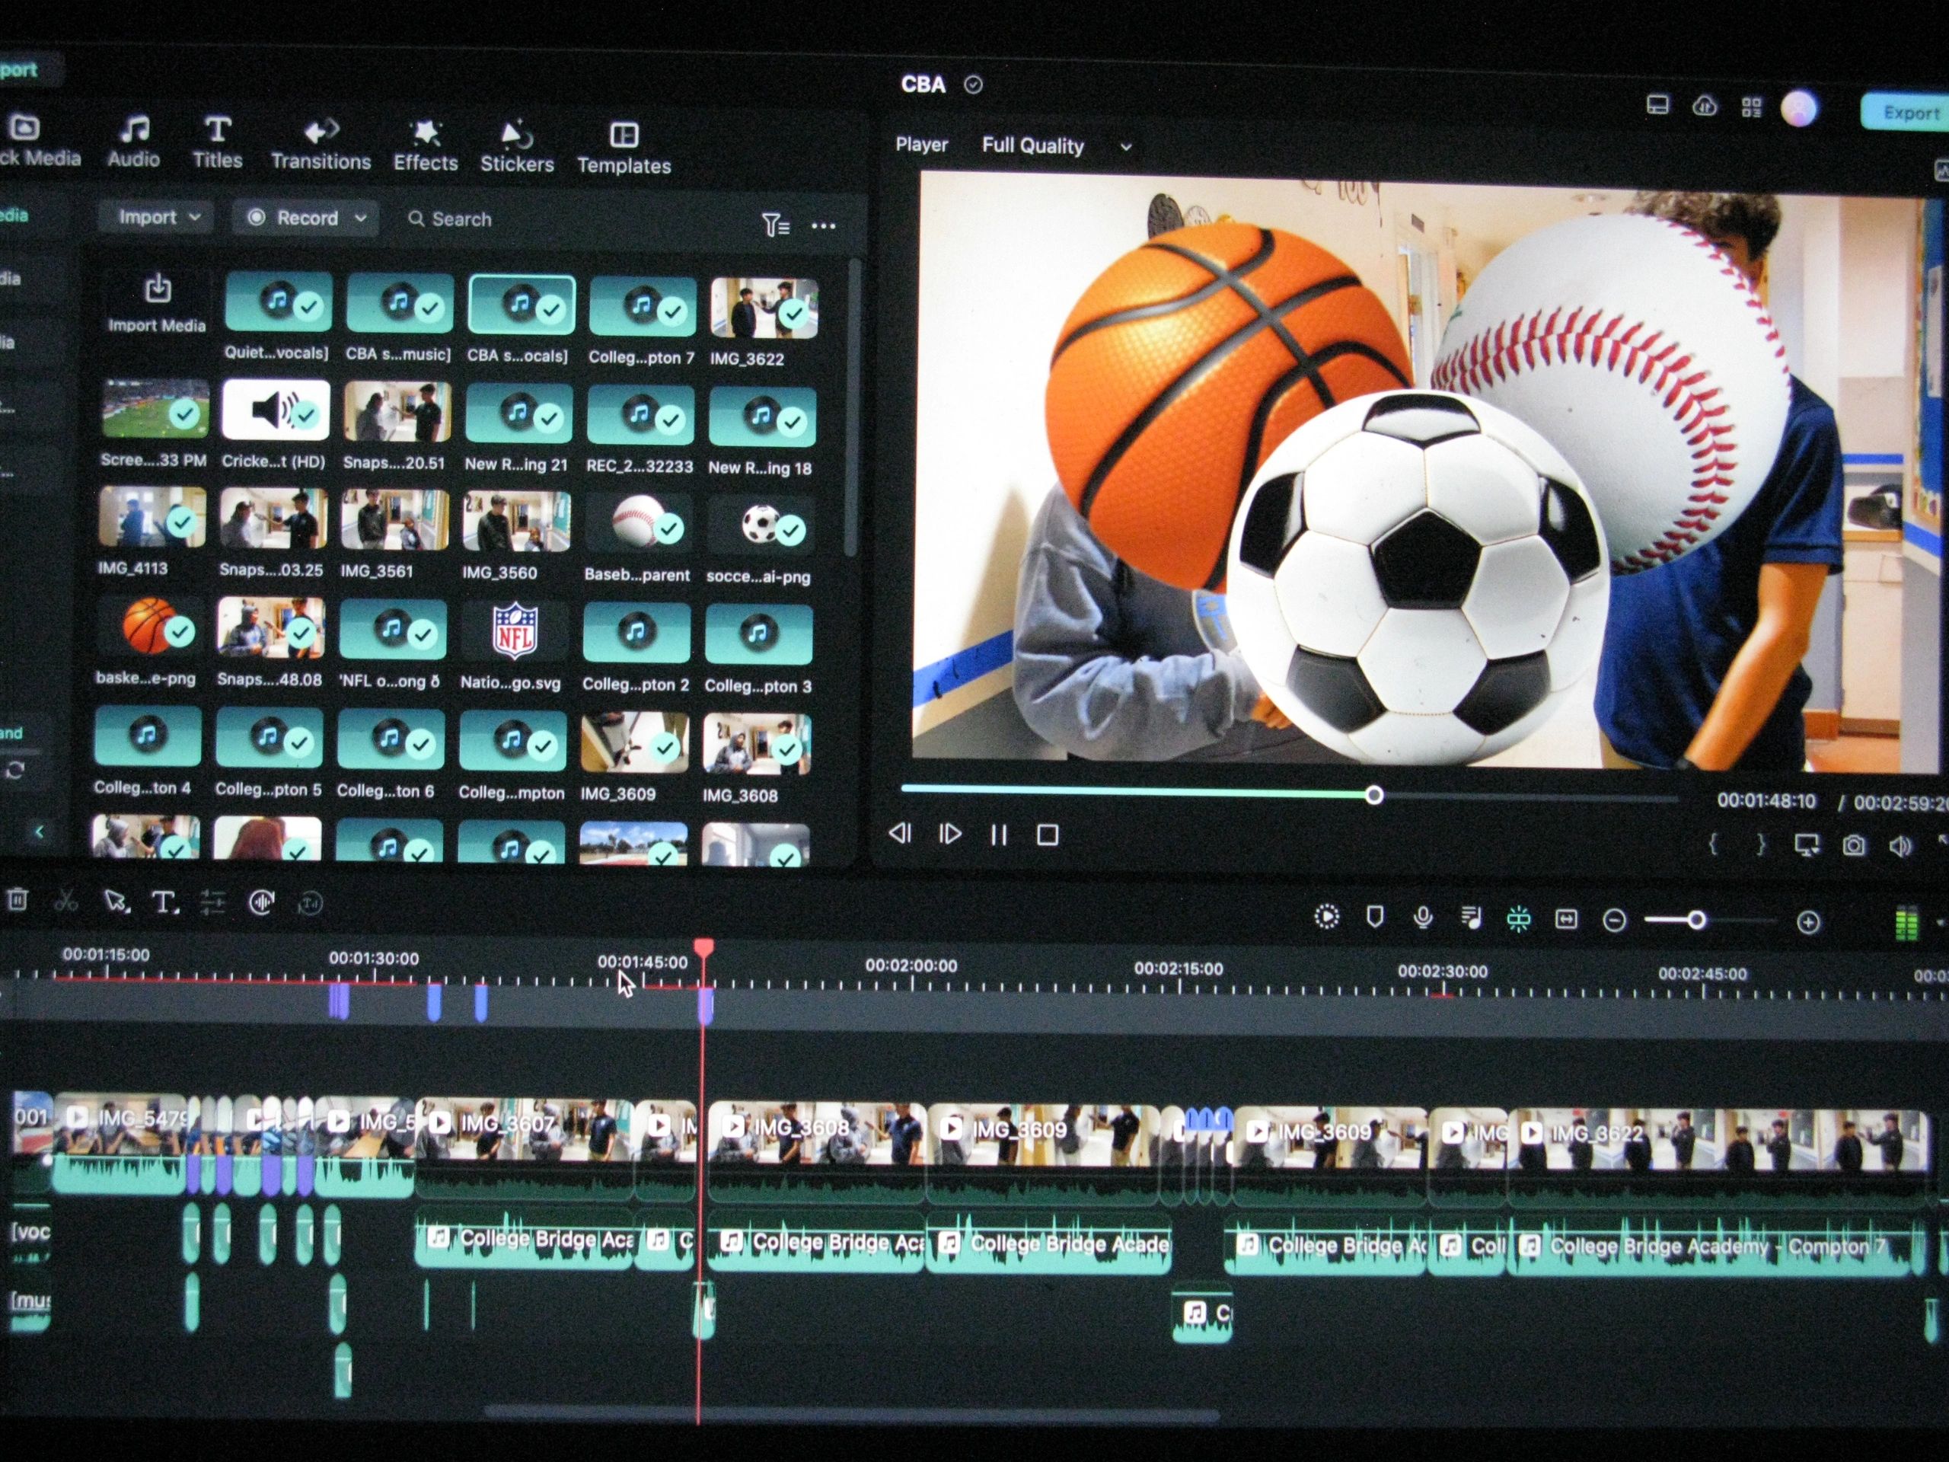Click the Export button
1949x1462 pixels.
pyautogui.click(x=1909, y=113)
